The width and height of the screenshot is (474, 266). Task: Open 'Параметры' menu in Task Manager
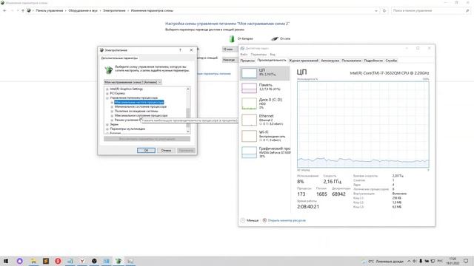(258, 55)
